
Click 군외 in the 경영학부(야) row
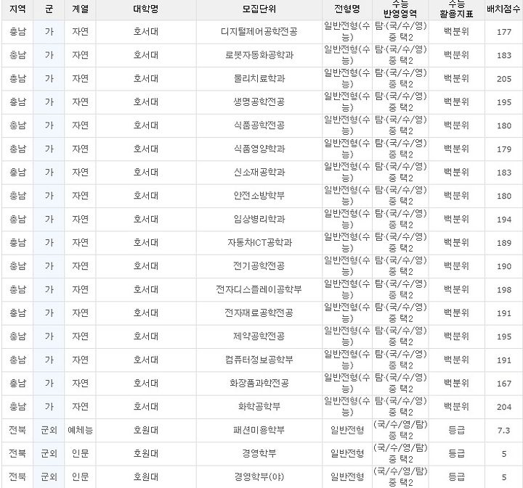pyautogui.click(x=49, y=477)
